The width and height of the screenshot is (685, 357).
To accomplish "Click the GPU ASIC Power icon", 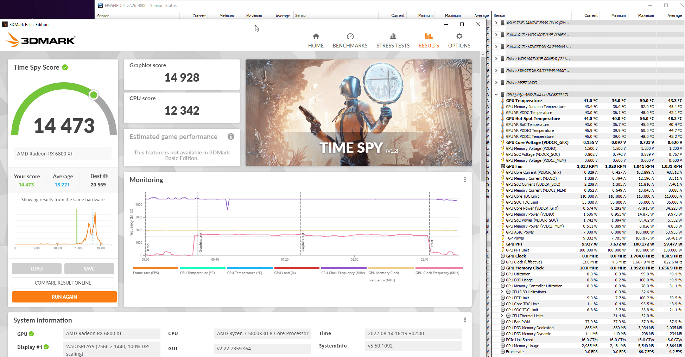I will coord(503,232).
